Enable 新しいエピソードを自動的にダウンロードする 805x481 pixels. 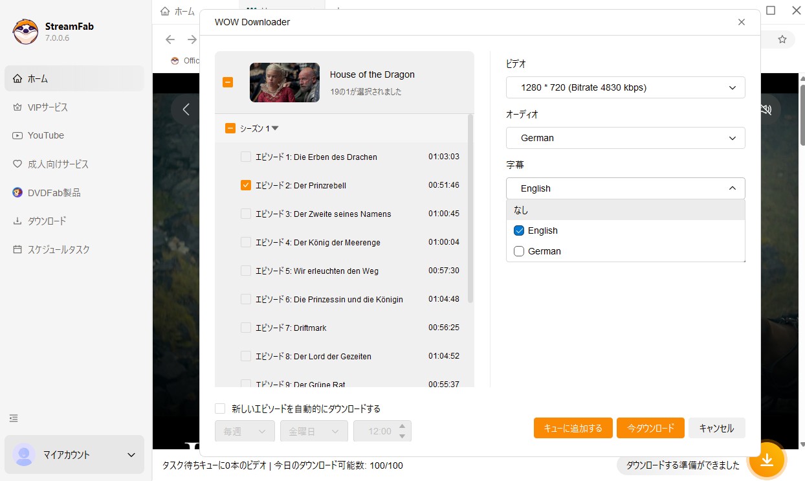[220, 408]
